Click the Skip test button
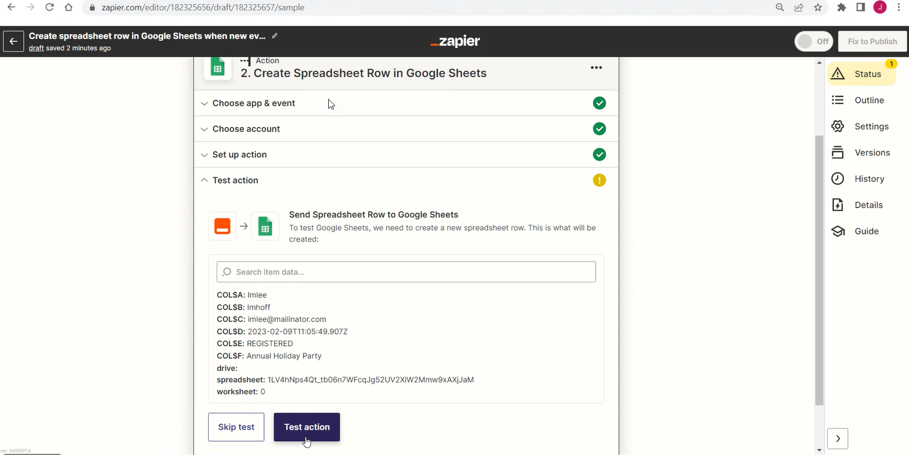 (236, 427)
